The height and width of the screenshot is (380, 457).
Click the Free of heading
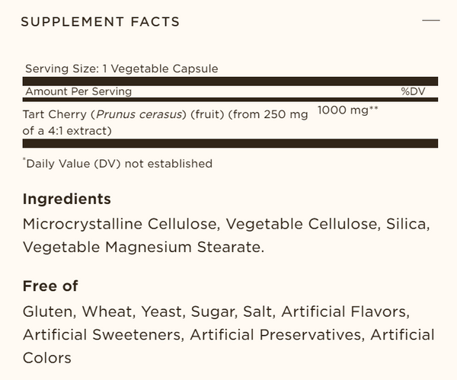(50, 286)
